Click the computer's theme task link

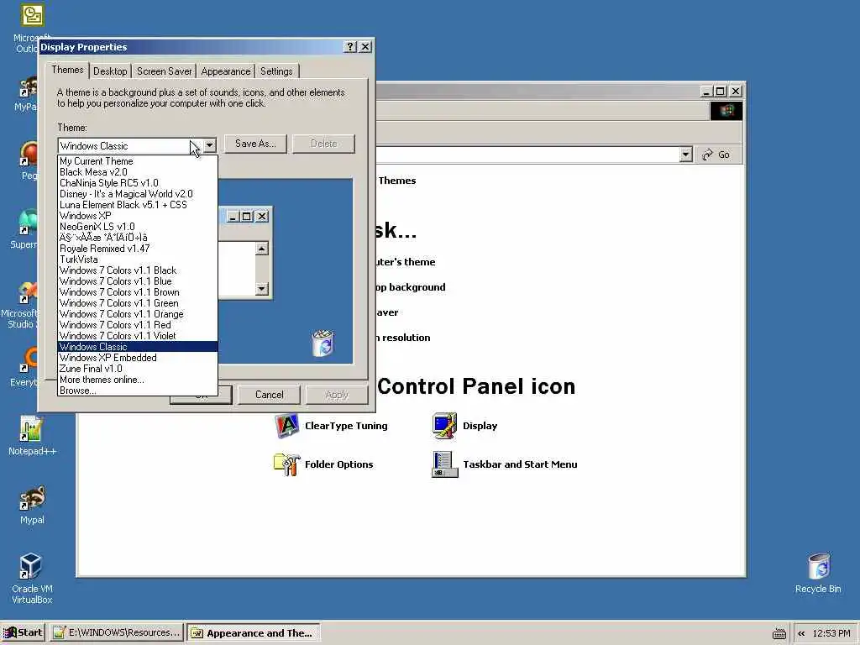[406, 262]
